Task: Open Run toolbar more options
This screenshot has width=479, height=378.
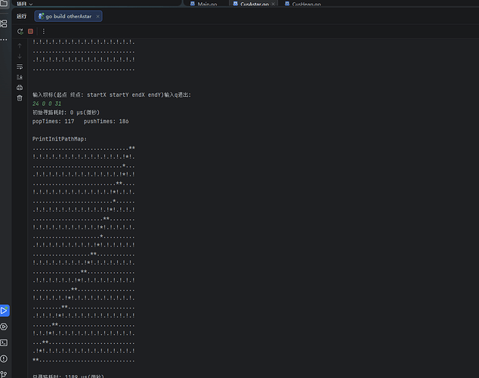Action: click(43, 31)
